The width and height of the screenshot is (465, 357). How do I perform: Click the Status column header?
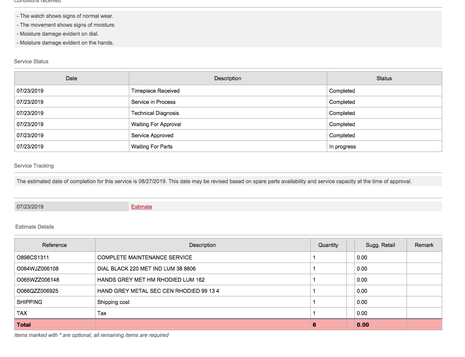384,78
